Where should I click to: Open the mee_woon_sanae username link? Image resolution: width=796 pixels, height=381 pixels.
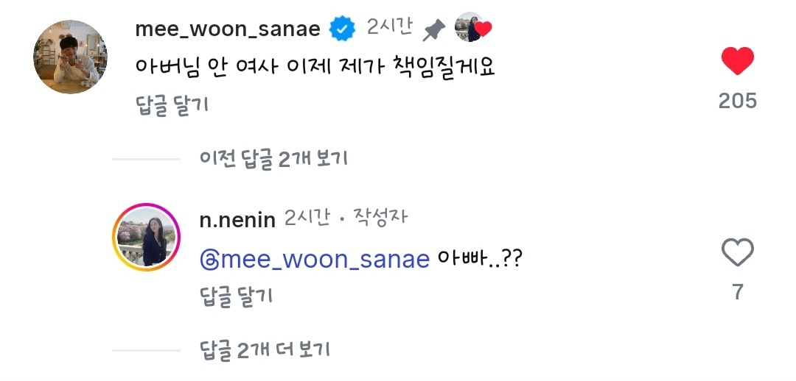228,29
